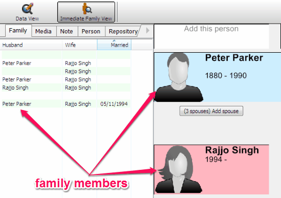The height and width of the screenshot is (198, 281).
Task: Open the Person tab
Action: click(91, 31)
